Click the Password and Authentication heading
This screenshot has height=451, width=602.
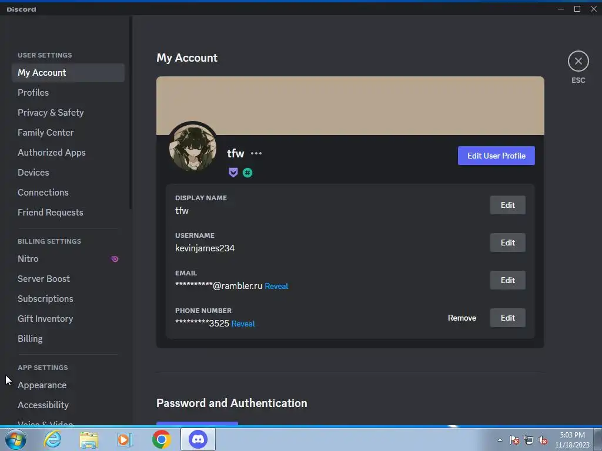[232, 403]
